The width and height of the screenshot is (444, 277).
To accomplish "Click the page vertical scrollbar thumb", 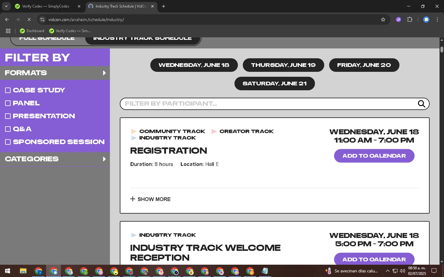I will 442,49.
